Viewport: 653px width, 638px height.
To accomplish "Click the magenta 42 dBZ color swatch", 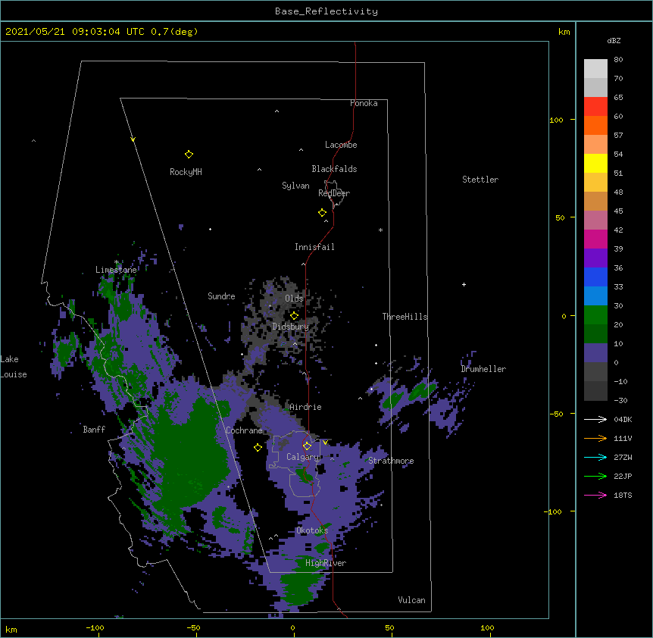I will coord(595,239).
